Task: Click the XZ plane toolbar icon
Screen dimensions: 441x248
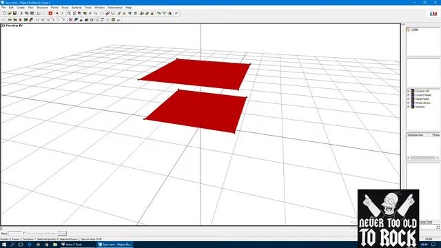Action: point(43,20)
